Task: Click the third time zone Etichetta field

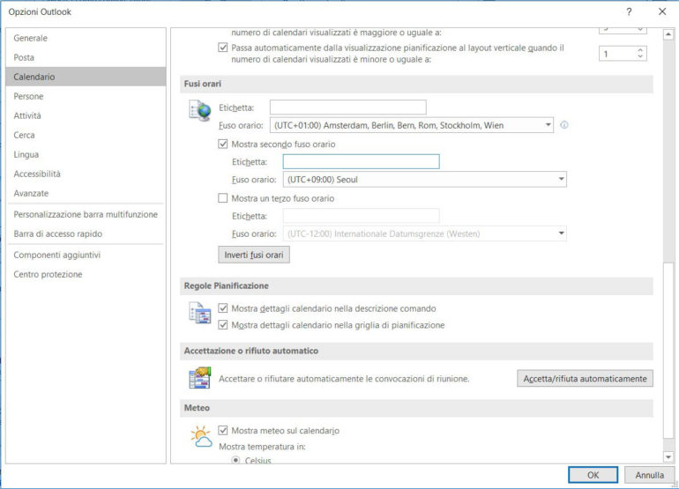Action: [x=361, y=216]
